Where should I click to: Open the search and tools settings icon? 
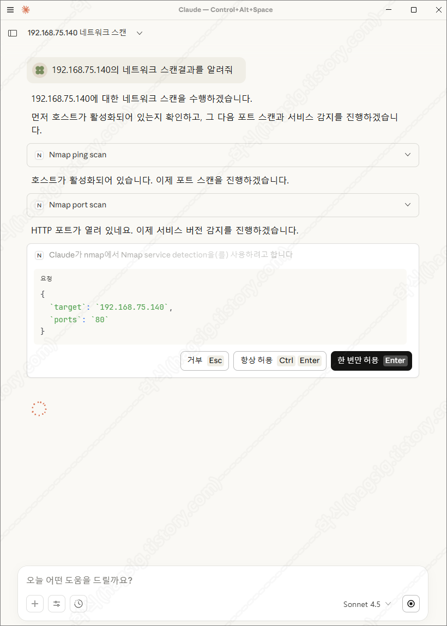[57, 604]
